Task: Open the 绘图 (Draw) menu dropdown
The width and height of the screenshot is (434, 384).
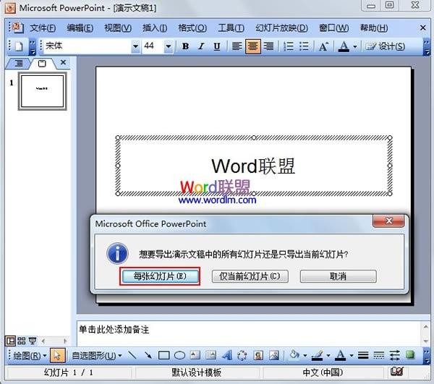Action: click(x=30, y=356)
